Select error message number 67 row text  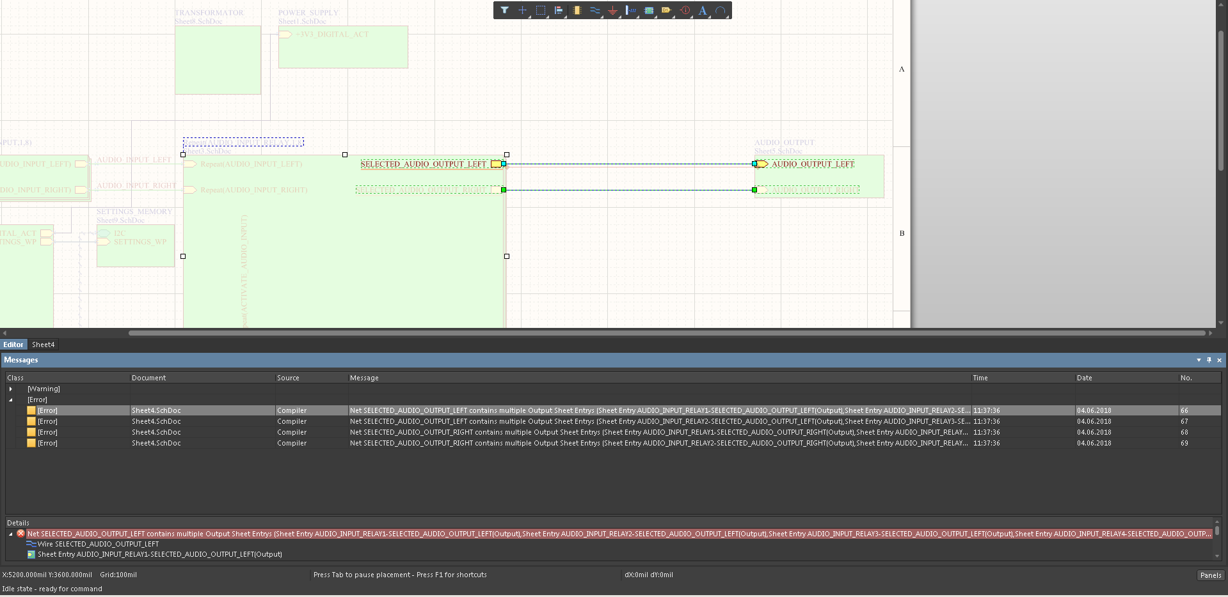tap(660, 421)
